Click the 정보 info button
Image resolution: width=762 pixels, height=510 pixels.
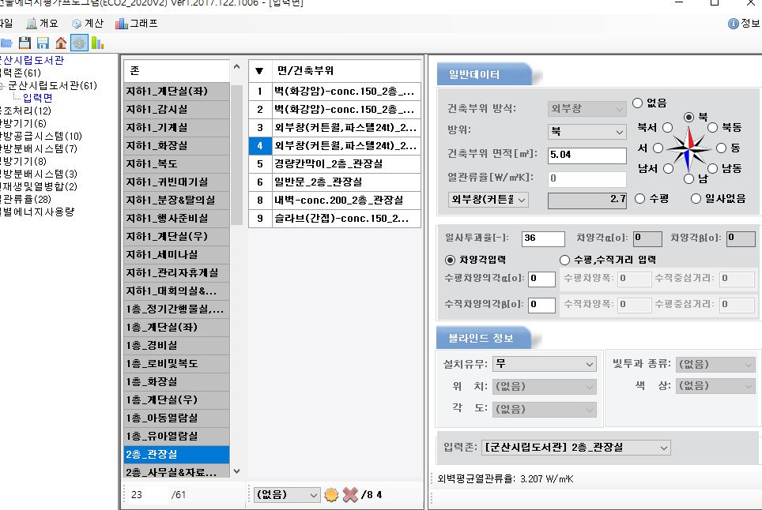[743, 24]
